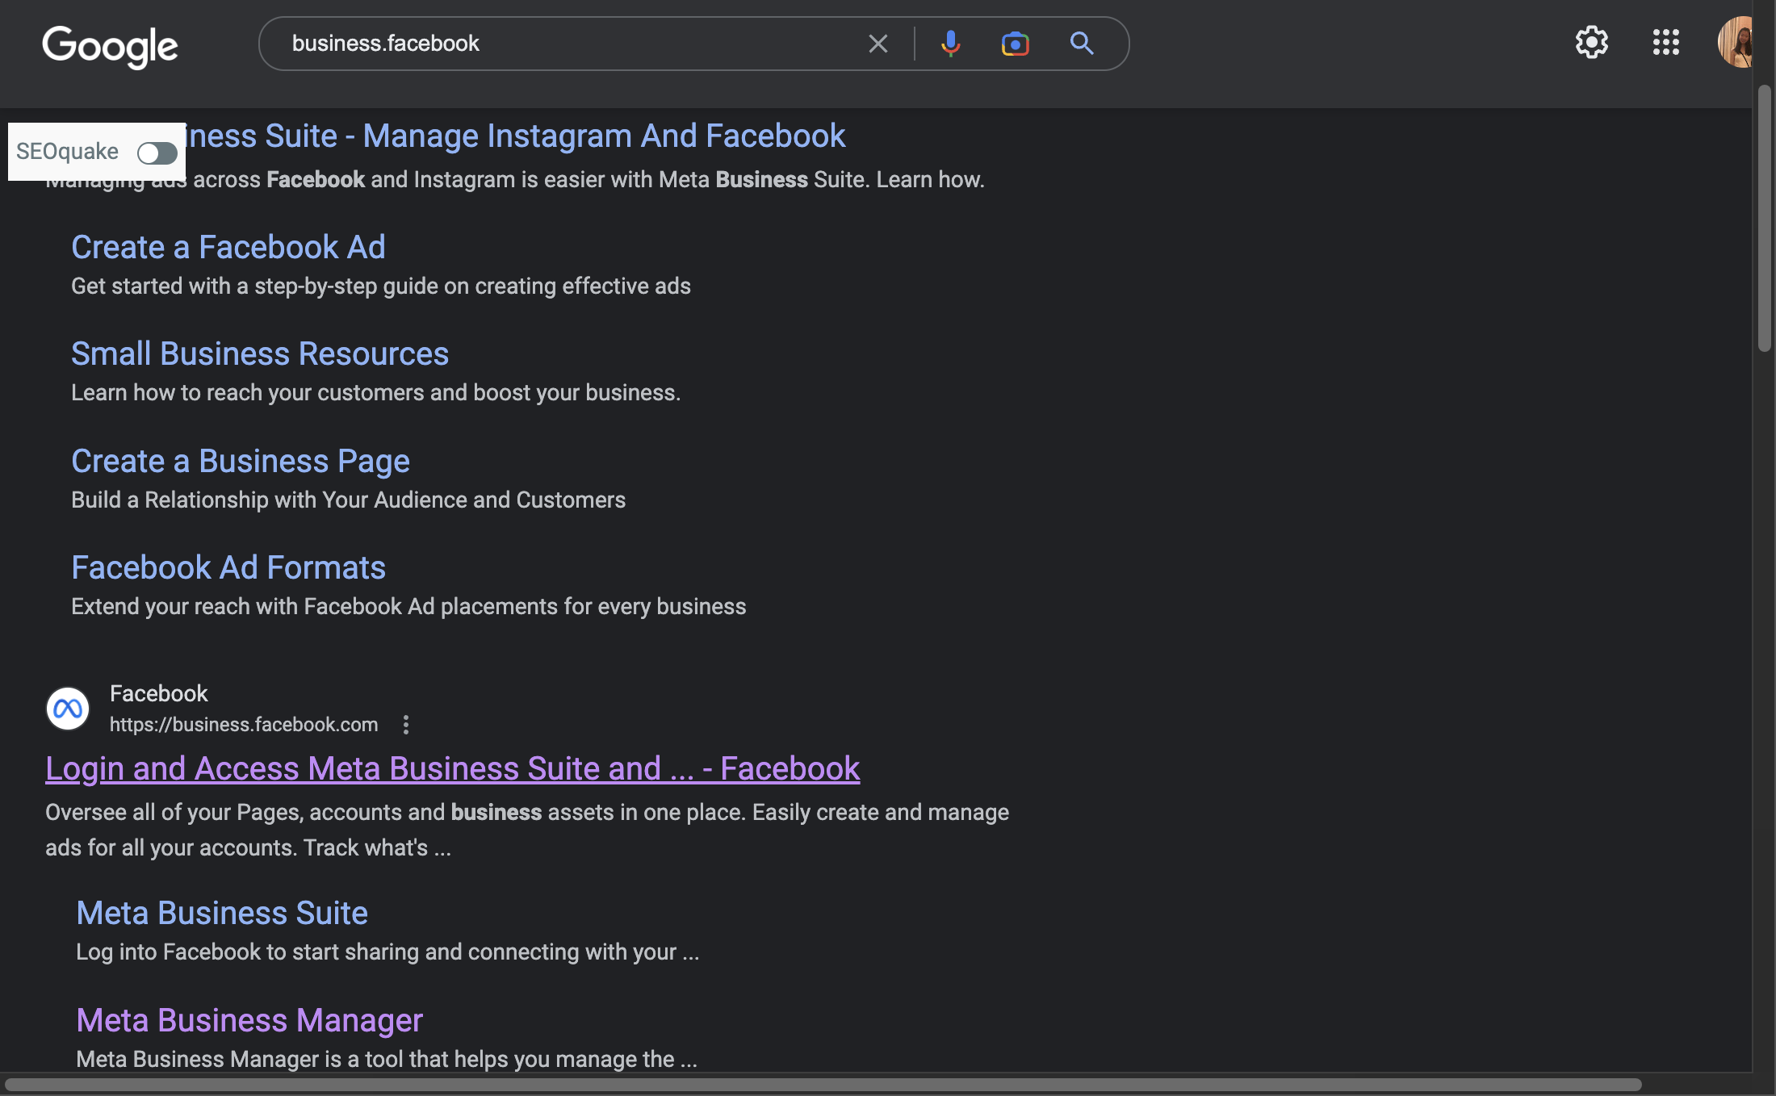The height and width of the screenshot is (1096, 1776).
Task: Open the Create a Facebook Ad link
Action: [228, 247]
